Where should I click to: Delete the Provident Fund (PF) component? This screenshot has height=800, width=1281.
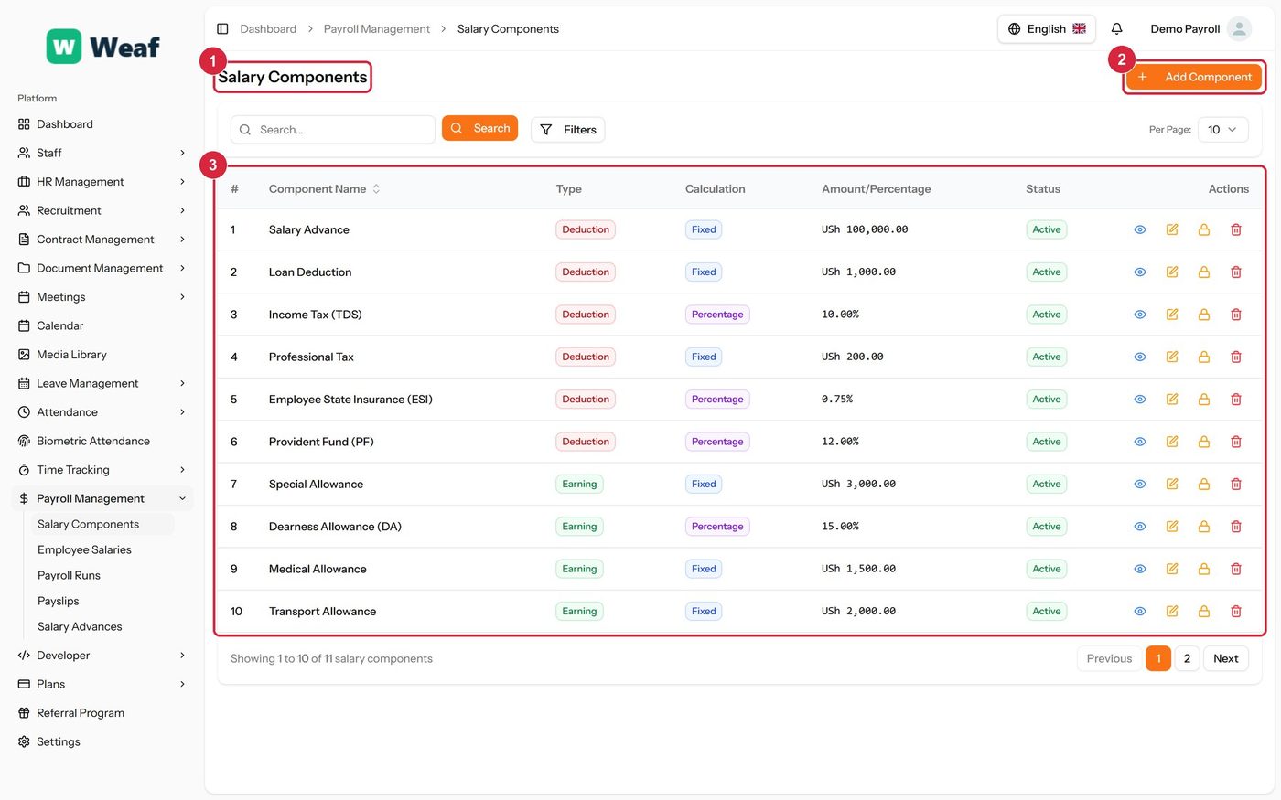pos(1236,442)
